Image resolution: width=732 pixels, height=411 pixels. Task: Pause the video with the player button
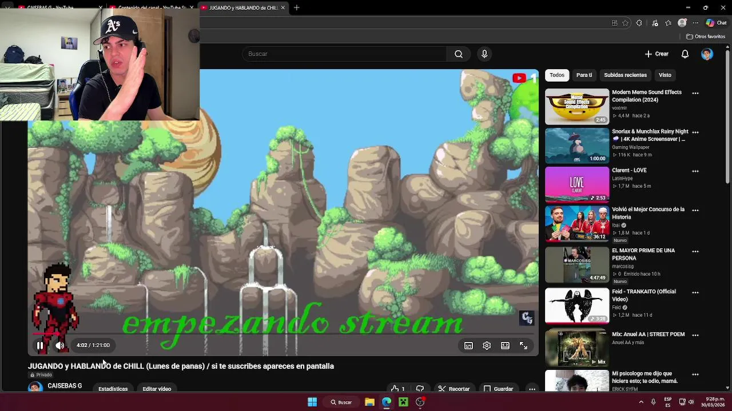tap(40, 345)
